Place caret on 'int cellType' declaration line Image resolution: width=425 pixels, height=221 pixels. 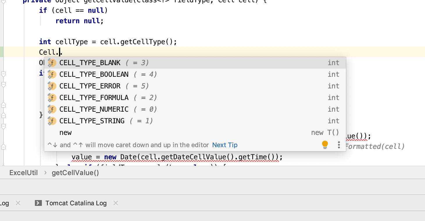click(x=108, y=42)
